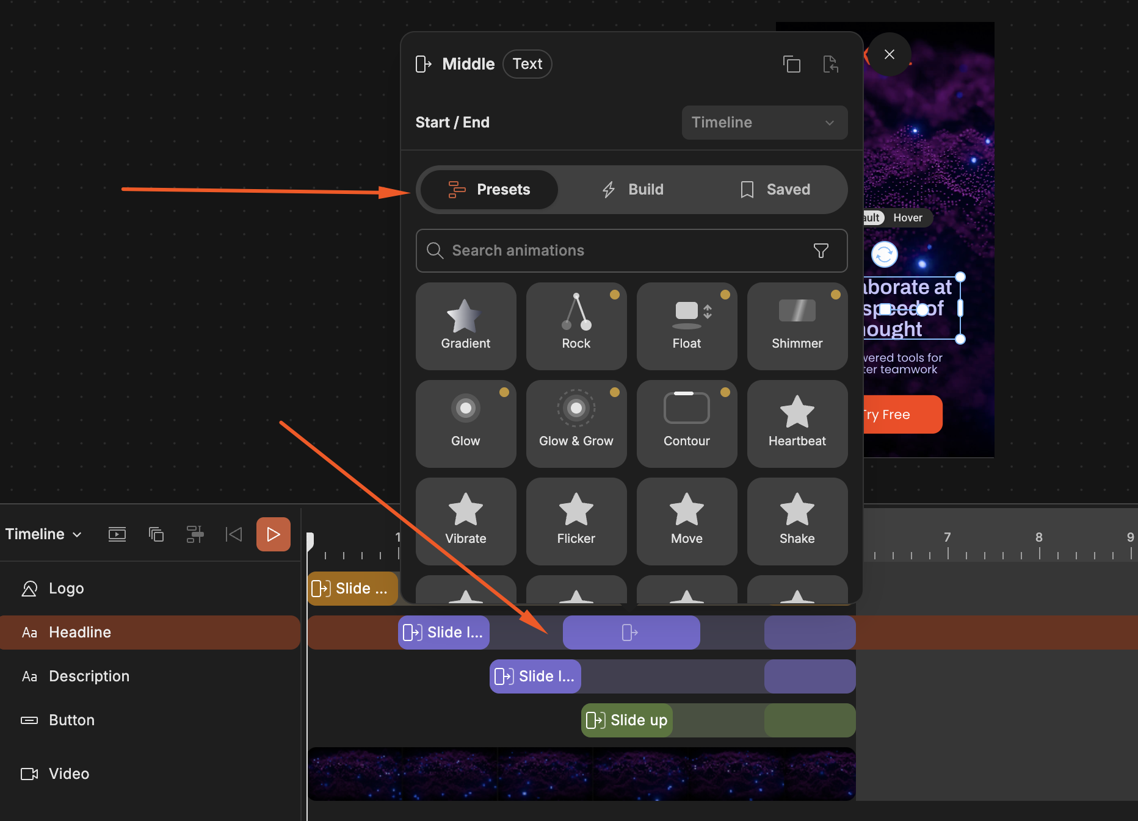Image resolution: width=1138 pixels, height=821 pixels.
Task: Play the timeline animation
Action: (x=274, y=534)
